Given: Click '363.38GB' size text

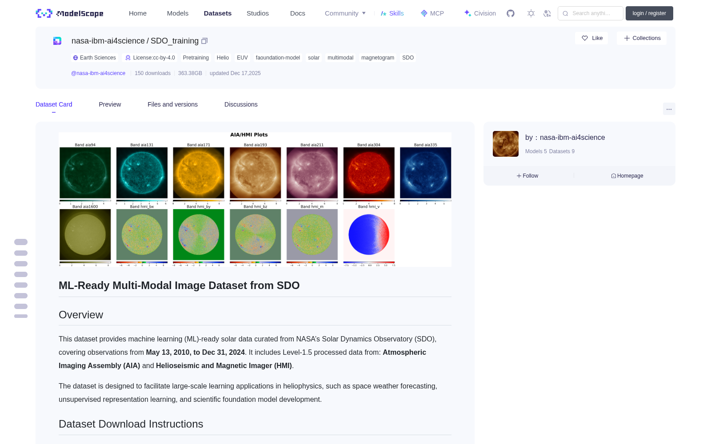Looking at the screenshot, I should 190,73.
